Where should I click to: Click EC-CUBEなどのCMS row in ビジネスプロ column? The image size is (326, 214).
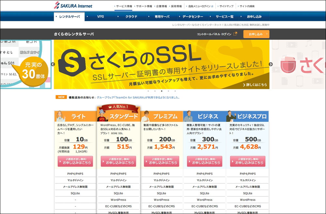[248, 206]
